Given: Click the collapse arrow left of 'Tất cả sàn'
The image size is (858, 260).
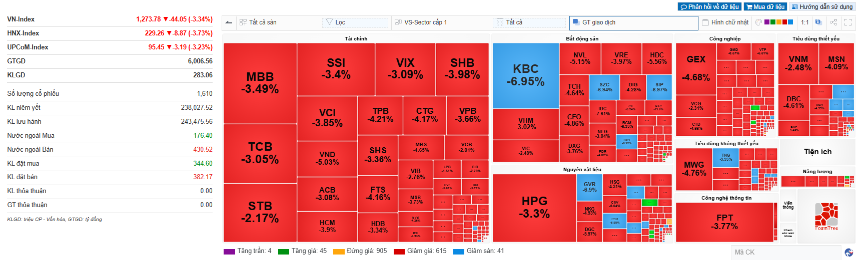Looking at the screenshot, I should [229, 22].
